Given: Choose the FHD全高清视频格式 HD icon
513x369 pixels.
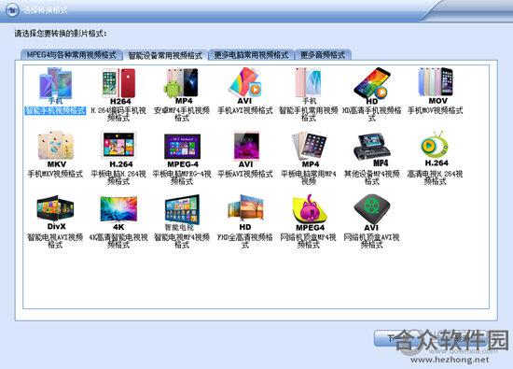Looking at the screenshot, I should [x=245, y=212].
